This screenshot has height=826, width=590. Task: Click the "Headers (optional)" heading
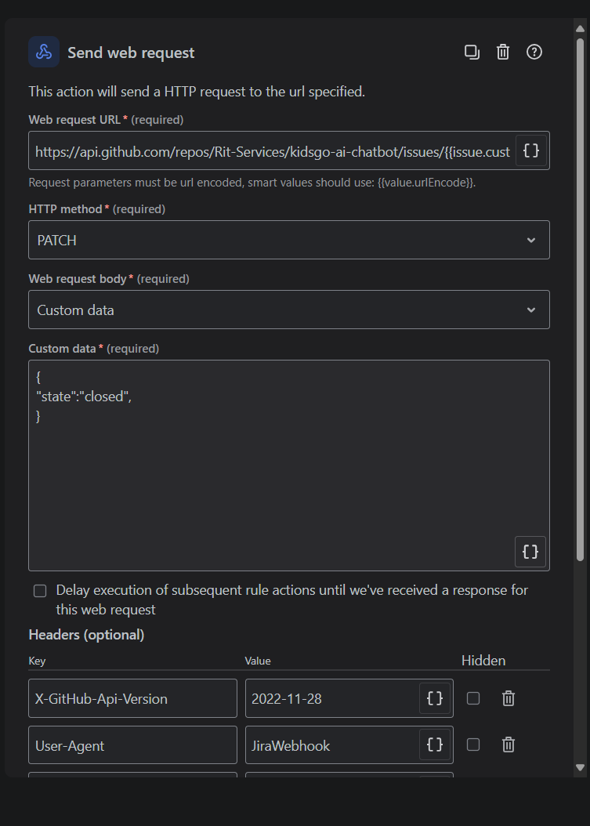click(86, 635)
